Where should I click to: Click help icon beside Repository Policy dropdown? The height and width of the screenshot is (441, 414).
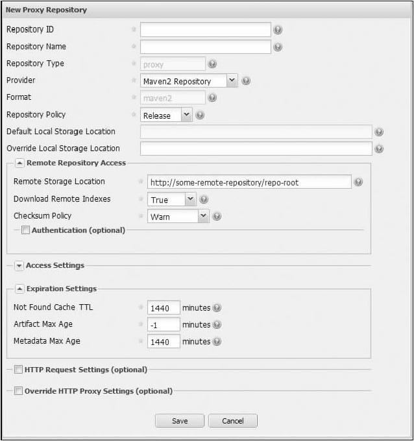pos(200,115)
